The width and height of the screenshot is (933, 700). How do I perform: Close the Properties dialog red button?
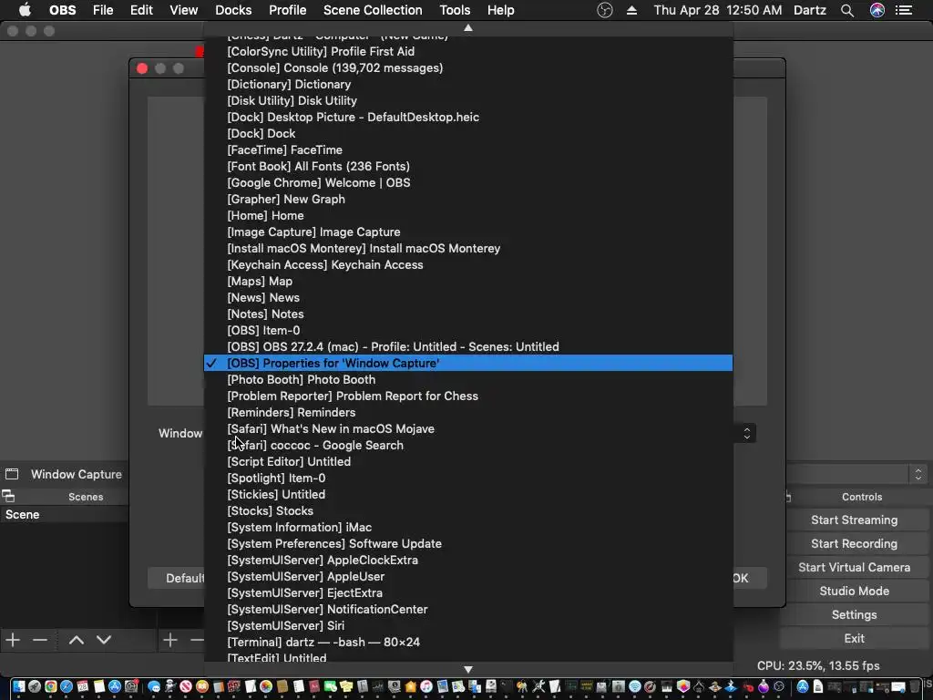142,68
